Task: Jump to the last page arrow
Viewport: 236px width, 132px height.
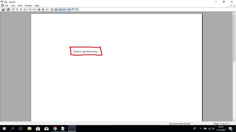Action: (25, 10)
